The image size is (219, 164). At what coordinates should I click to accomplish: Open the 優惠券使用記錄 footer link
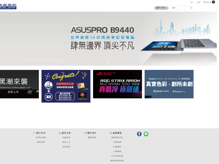[117, 160]
